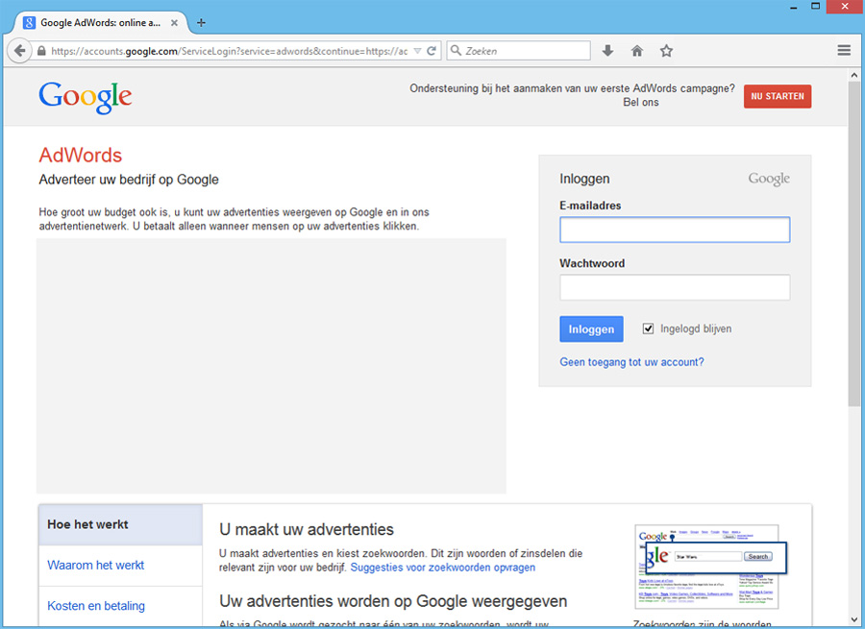
Task: Click the padlock site security icon
Action: click(x=41, y=51)
